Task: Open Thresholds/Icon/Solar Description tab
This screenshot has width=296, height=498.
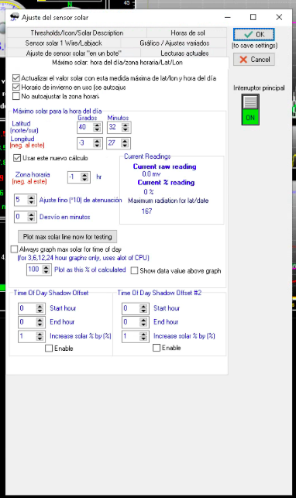Action: [x=77, y=33]
